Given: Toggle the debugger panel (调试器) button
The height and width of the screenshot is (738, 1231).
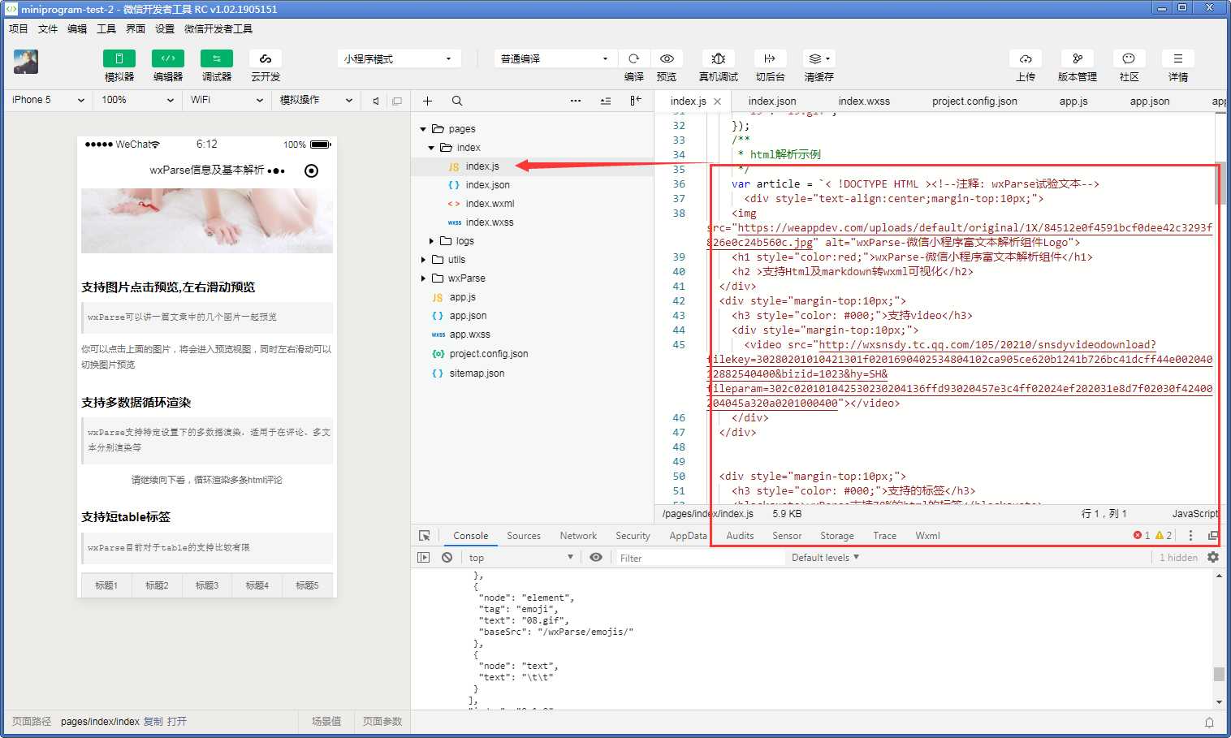Looking at the screenshot, I should tap(216, 58).
